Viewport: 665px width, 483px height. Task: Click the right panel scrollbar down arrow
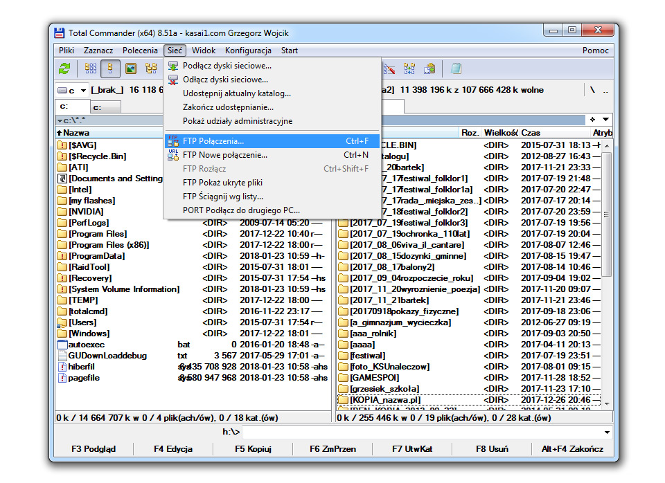coord(607,404)
